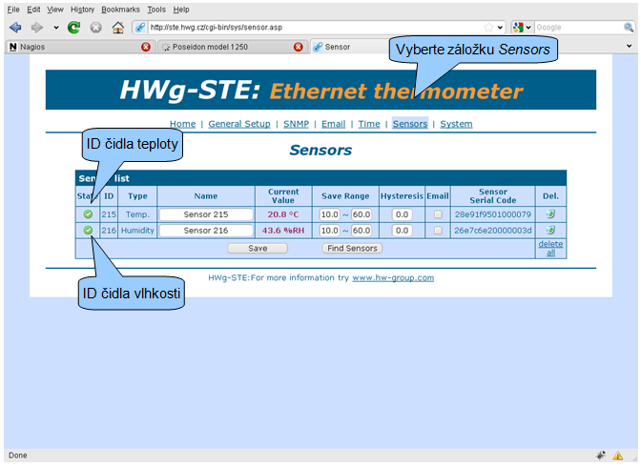The height and width of the screenshot is (467, 641).
Task: Click the Sensor 215 name field
Action: pos(206,214)
